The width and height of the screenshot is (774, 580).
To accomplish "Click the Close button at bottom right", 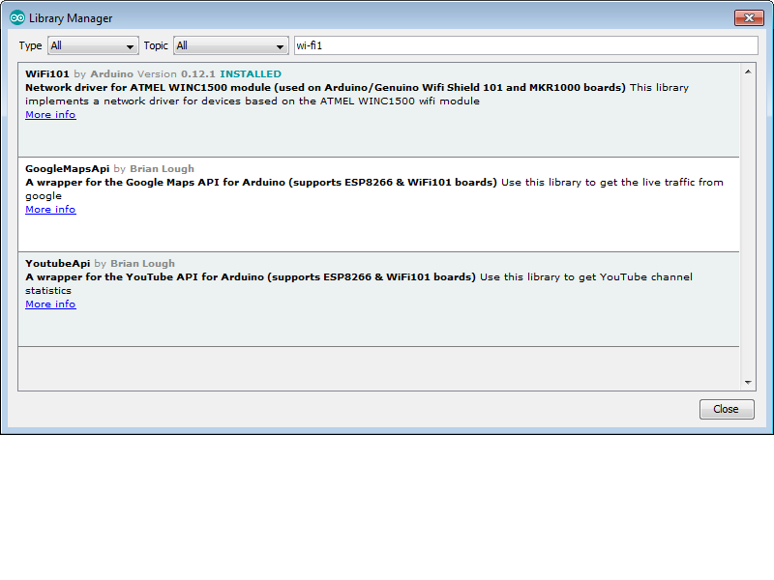I will (x=727, y=409).
